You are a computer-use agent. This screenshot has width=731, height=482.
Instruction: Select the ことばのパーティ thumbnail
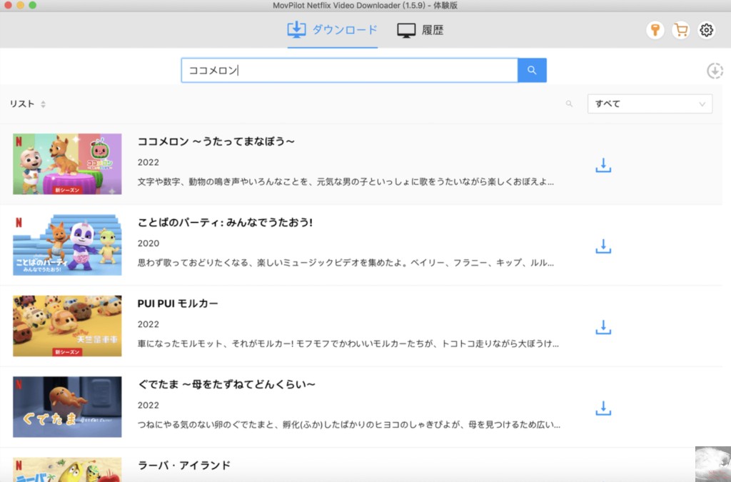tap(67, 245)
